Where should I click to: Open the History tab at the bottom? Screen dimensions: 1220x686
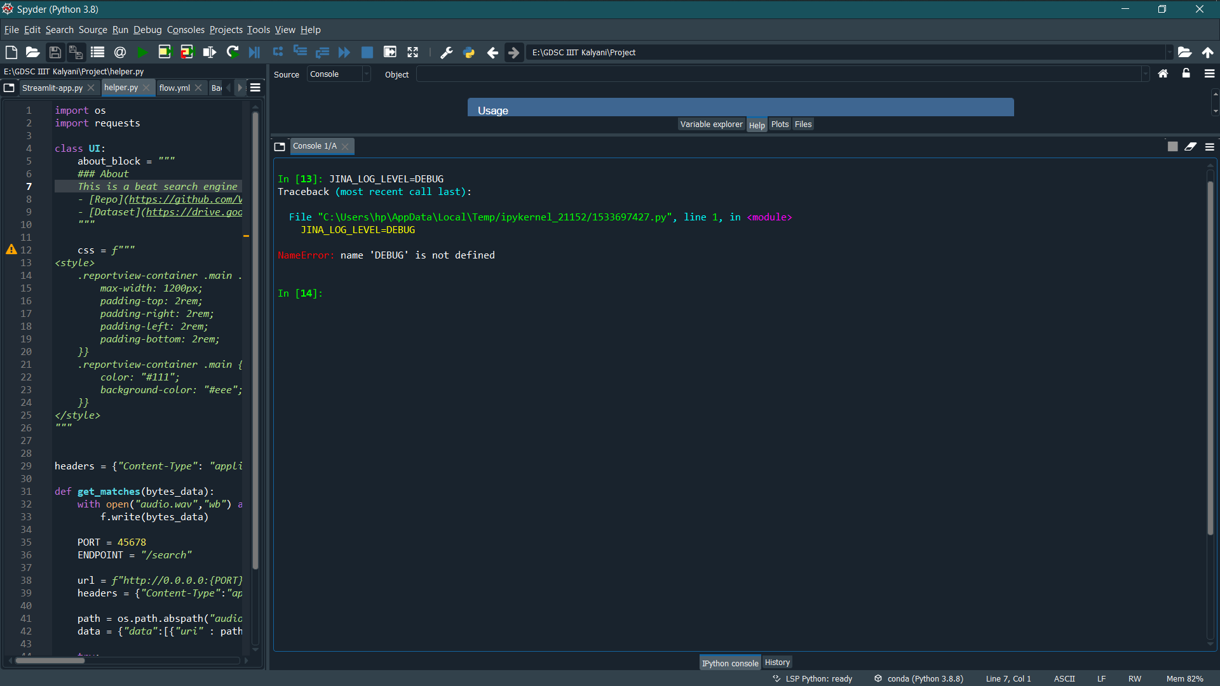pos(776,662)
